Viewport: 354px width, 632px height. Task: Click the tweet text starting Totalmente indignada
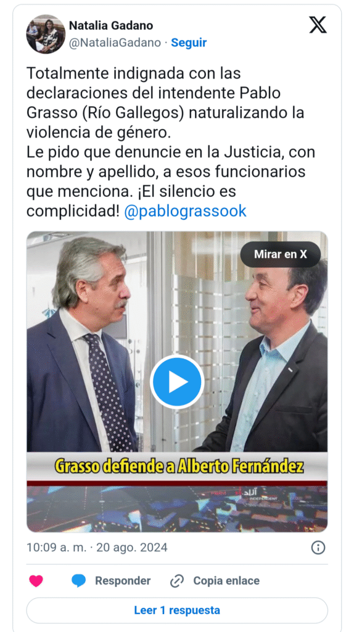point(171,143)
